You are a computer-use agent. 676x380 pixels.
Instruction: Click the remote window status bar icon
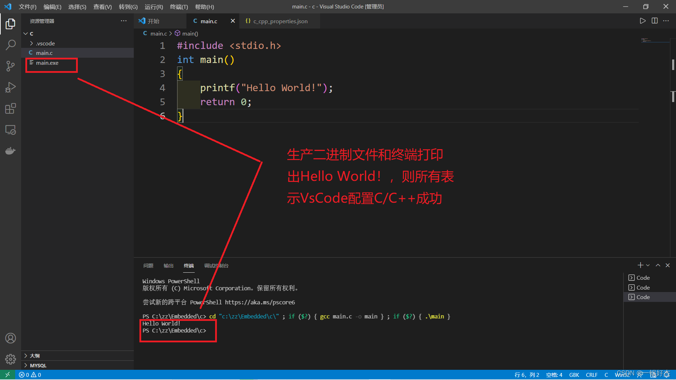coord(7,375)
